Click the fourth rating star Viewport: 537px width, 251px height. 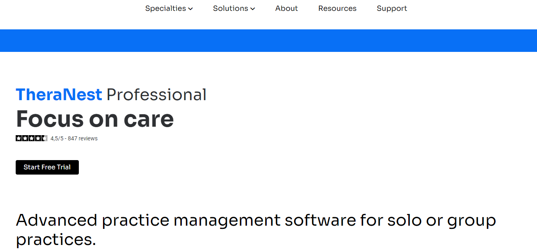click(38, 138)
